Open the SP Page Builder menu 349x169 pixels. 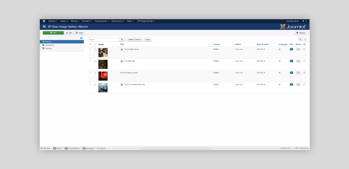(146, 21)
